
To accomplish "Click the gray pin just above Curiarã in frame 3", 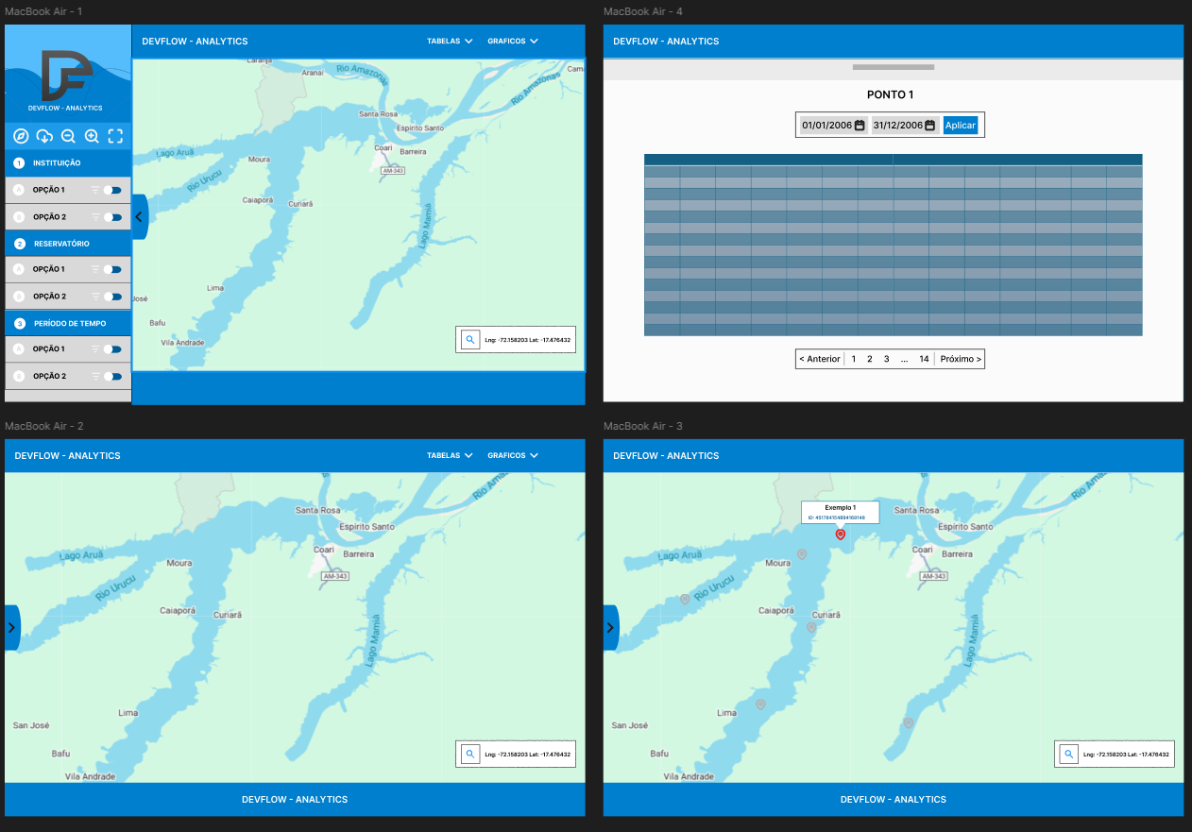I will coord(811,628).
